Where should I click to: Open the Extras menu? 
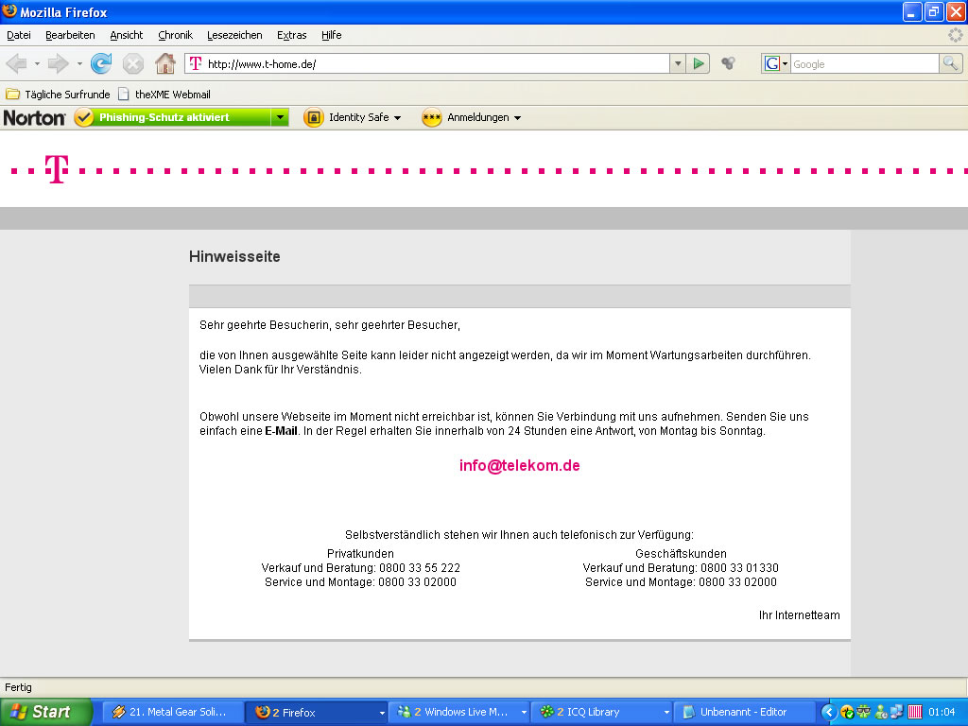click(291, 35)
